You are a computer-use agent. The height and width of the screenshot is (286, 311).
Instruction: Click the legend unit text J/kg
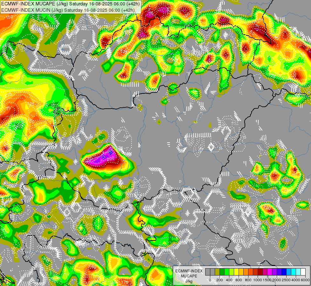[189, 281]
